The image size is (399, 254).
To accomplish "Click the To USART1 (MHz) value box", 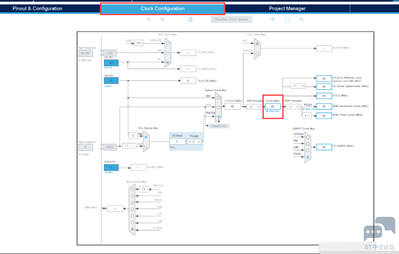I will (324, 147).
